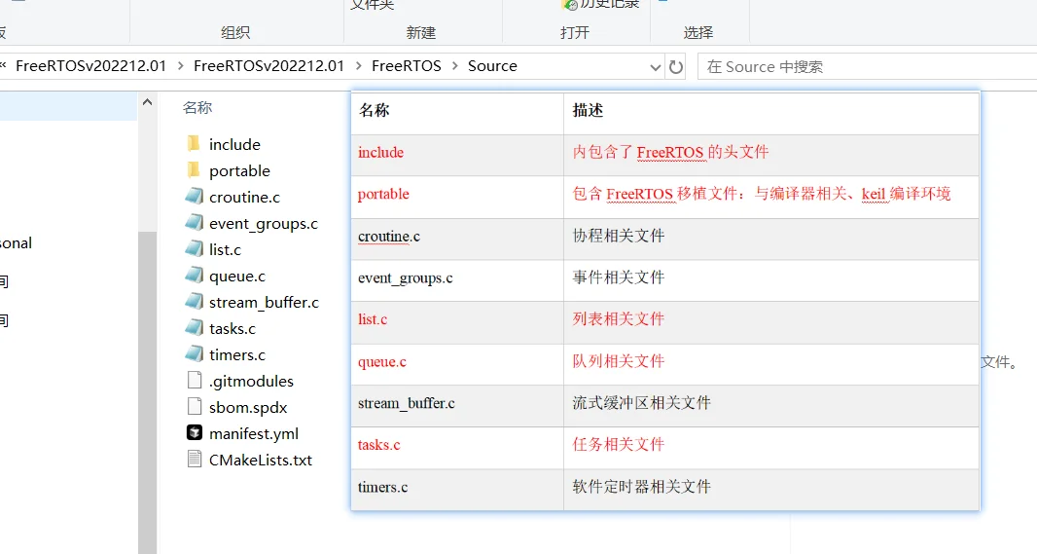This screenshot has height=554, width=1037.
Task: Expand the chevron after second FreeRTOSv202212.01 breadcrumb
Action: (358, 66)
